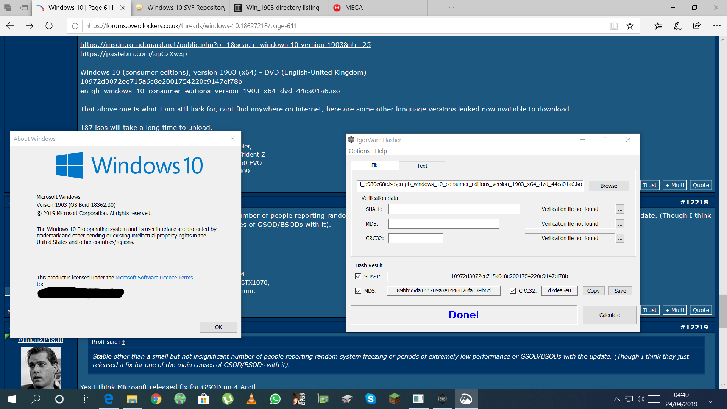Switch to the MEGA tab
The width and height of the screenshot is (727, 409).
coord(378,8)
